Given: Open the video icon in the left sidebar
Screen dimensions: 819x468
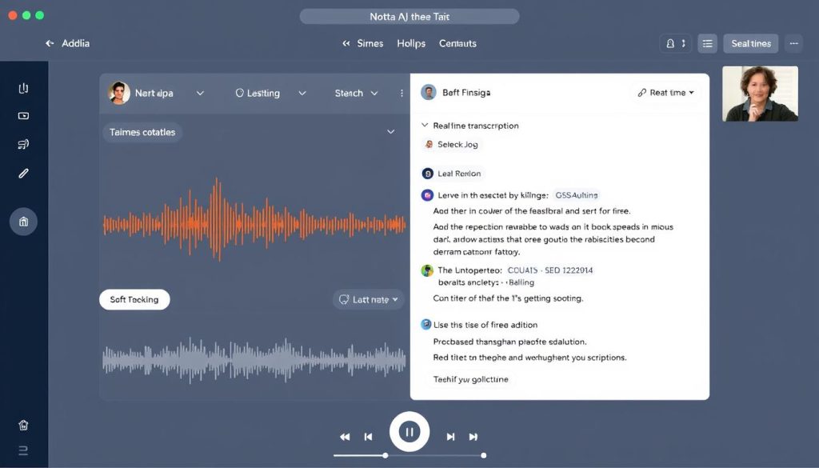Looking at the screenshot, I should click(x=23, y=116).
